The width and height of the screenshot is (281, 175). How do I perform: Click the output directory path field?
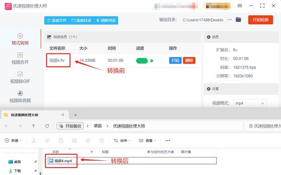click(x=203, y=20)
